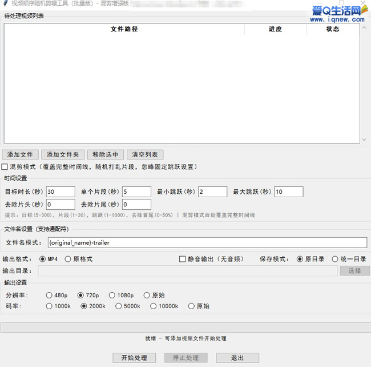Select 统一目录 save mode radio
Screen dimensions: 371x367
click(x=335, y=259)
